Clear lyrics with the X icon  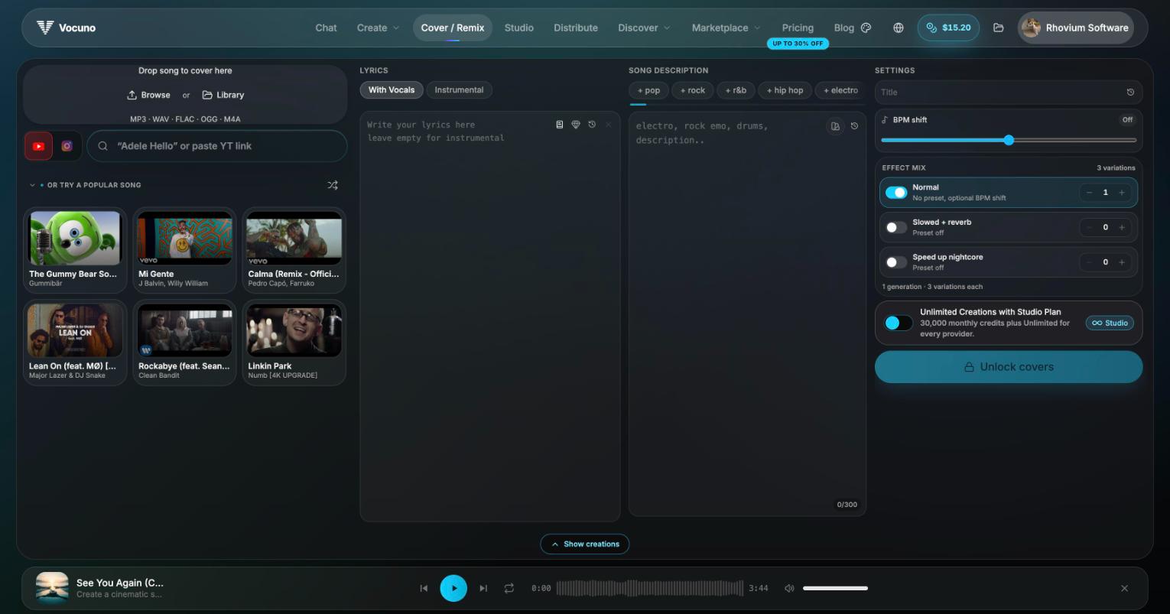(x=609, y=125)
